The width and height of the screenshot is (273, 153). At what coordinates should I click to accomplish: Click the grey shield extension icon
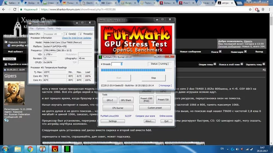263,9
